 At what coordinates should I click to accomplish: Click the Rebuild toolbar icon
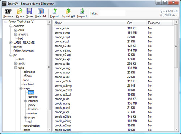coord(41,11)
